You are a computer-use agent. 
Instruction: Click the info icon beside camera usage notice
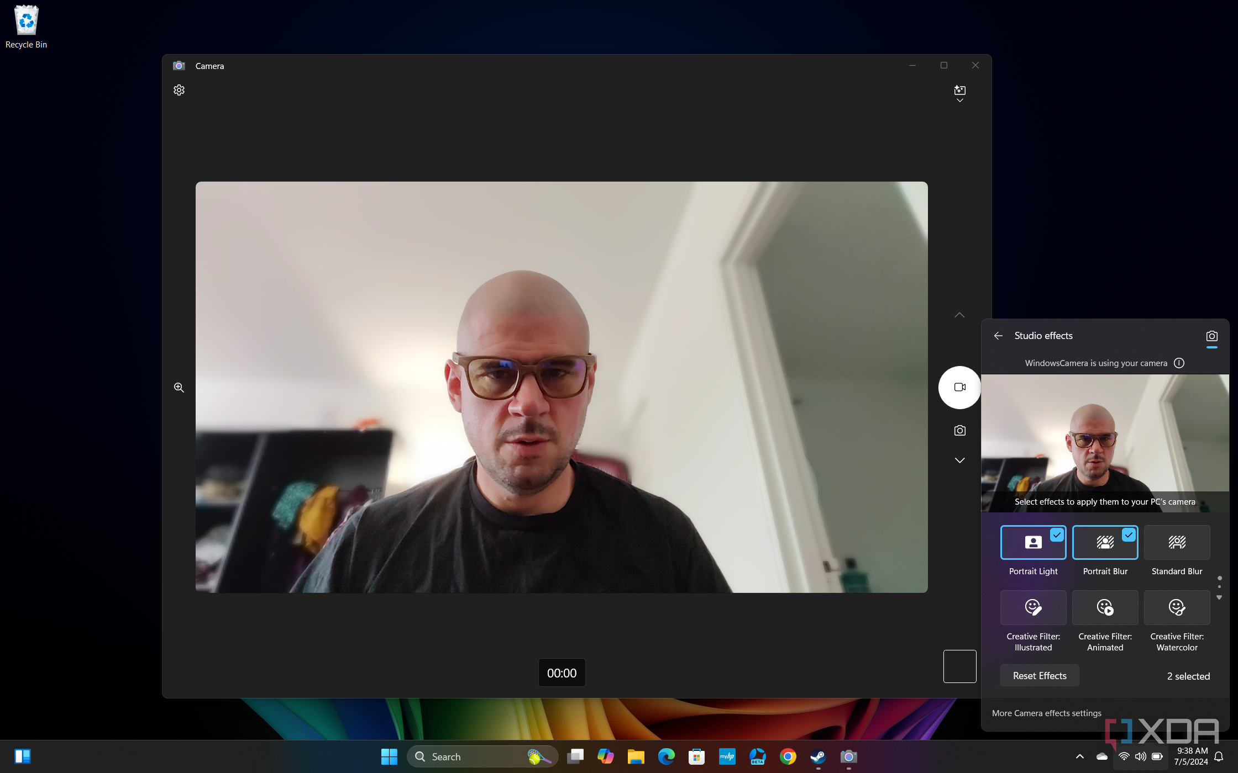click(1179, 363)
